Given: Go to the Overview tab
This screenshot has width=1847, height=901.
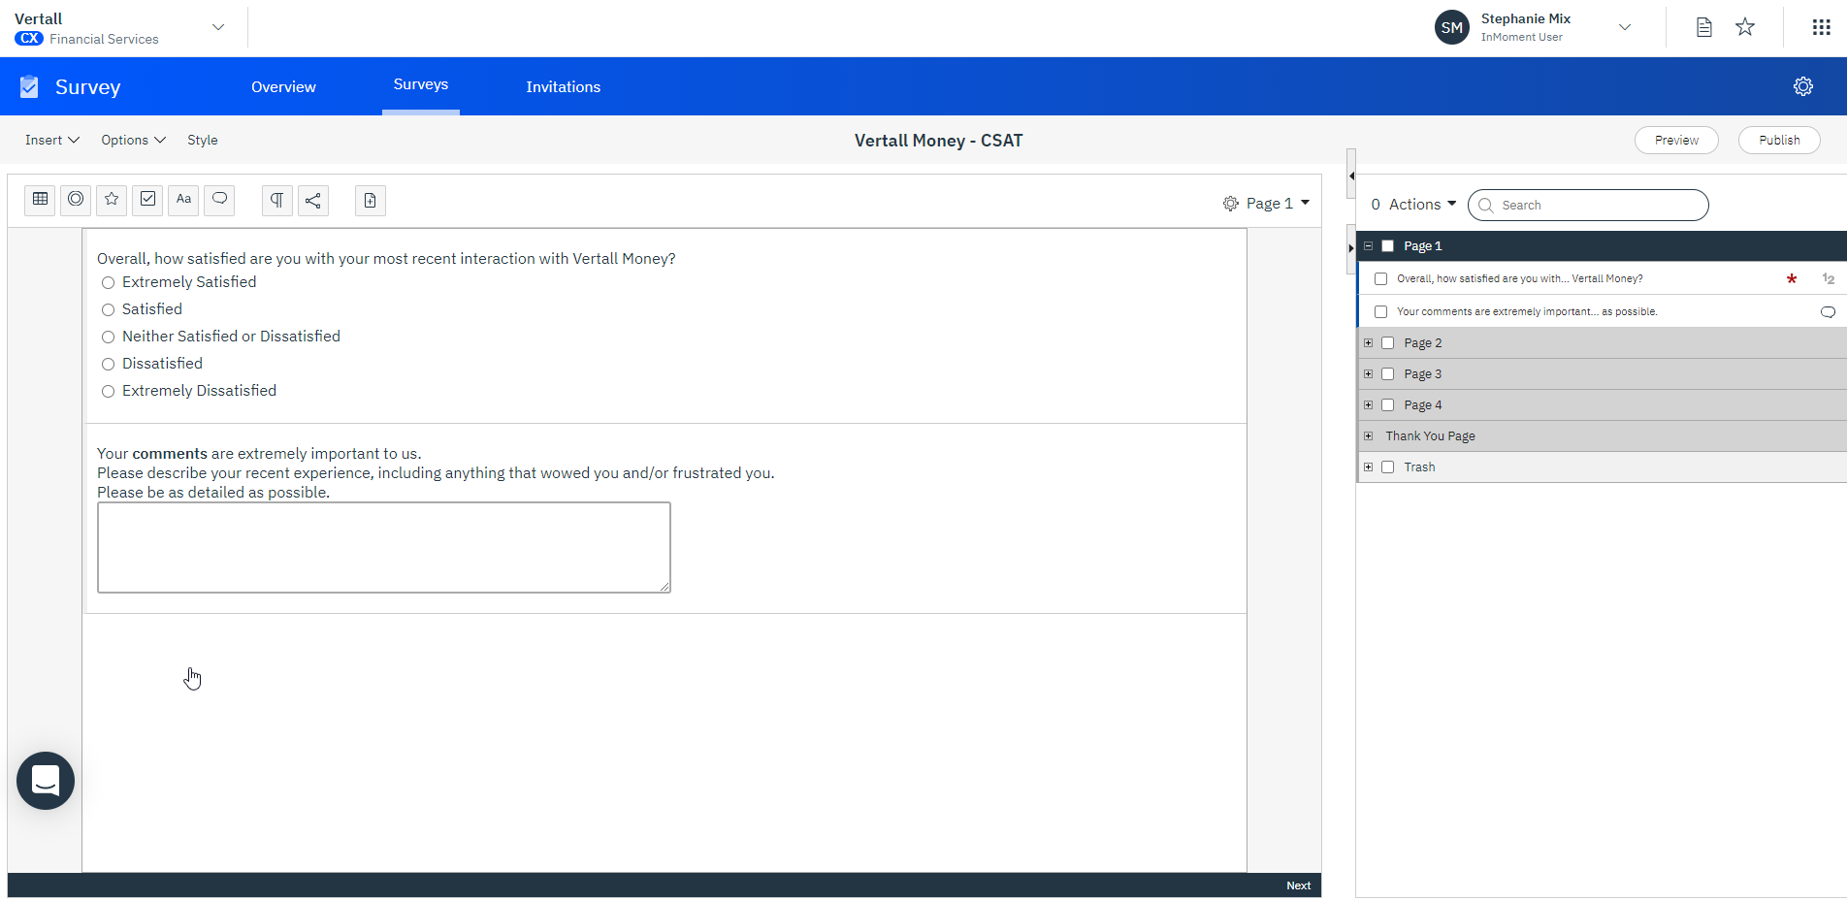Looking at the screenshot, I should point(283,87).
